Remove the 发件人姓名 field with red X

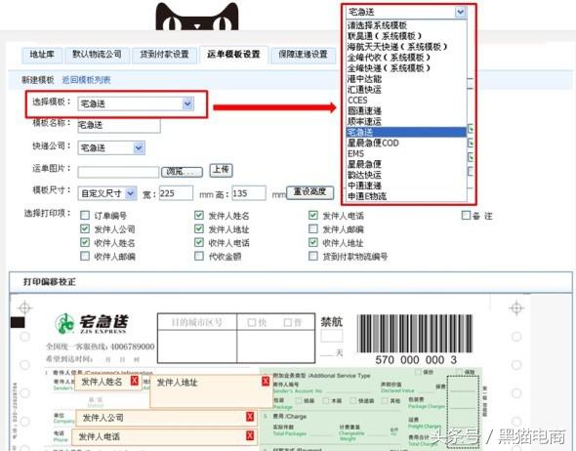135,381
